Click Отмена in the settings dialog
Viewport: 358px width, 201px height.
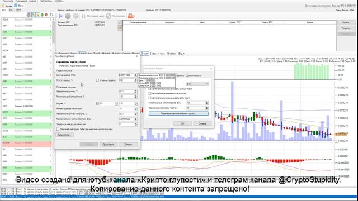pyautogui.click(x=202, y=123)
